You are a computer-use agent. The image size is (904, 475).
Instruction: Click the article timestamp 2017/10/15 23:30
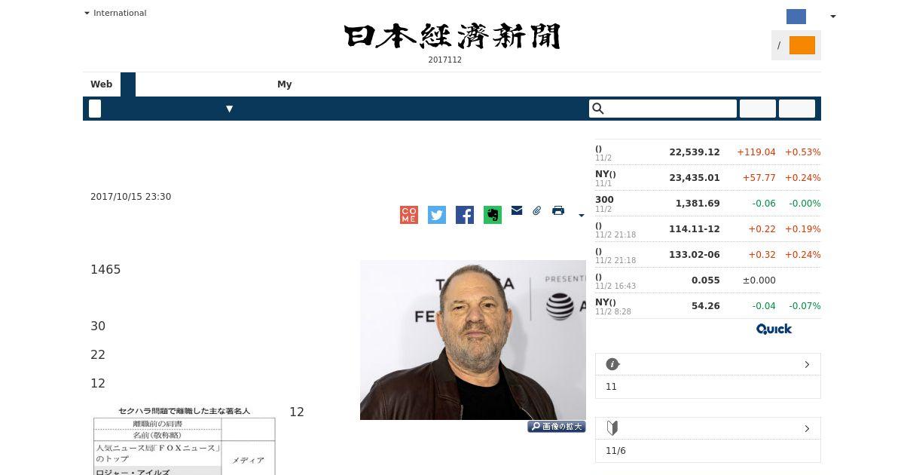[x=131, y=197]
